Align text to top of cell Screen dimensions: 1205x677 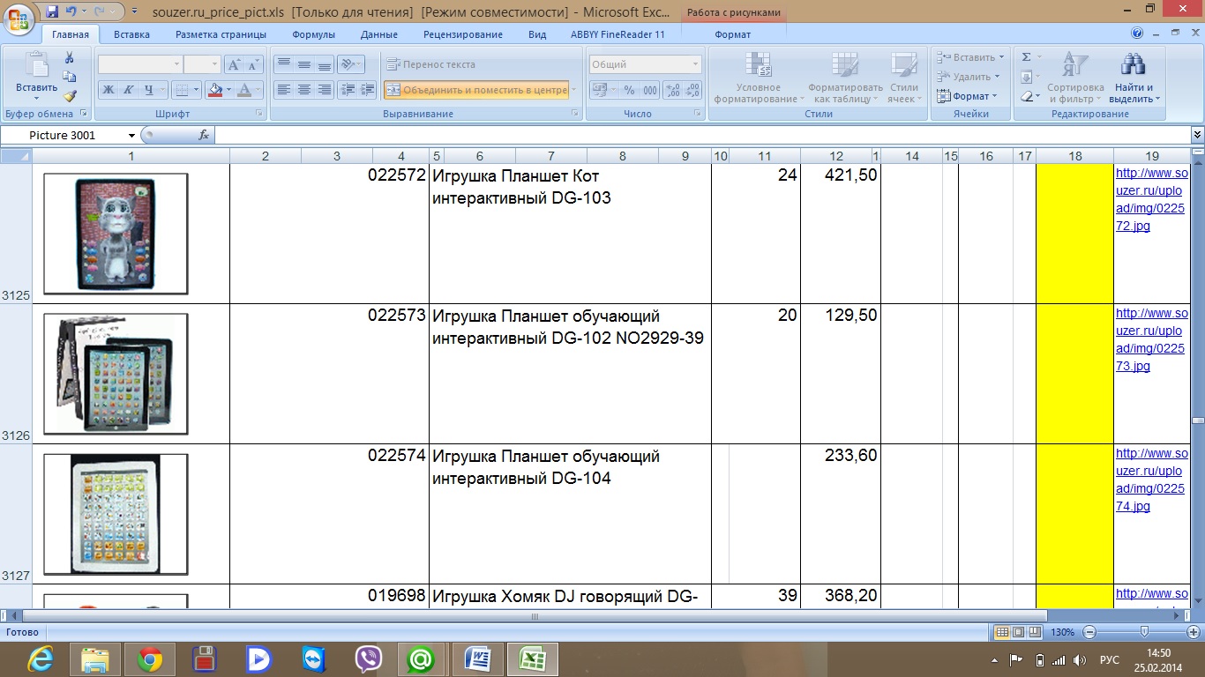[283, 64]
